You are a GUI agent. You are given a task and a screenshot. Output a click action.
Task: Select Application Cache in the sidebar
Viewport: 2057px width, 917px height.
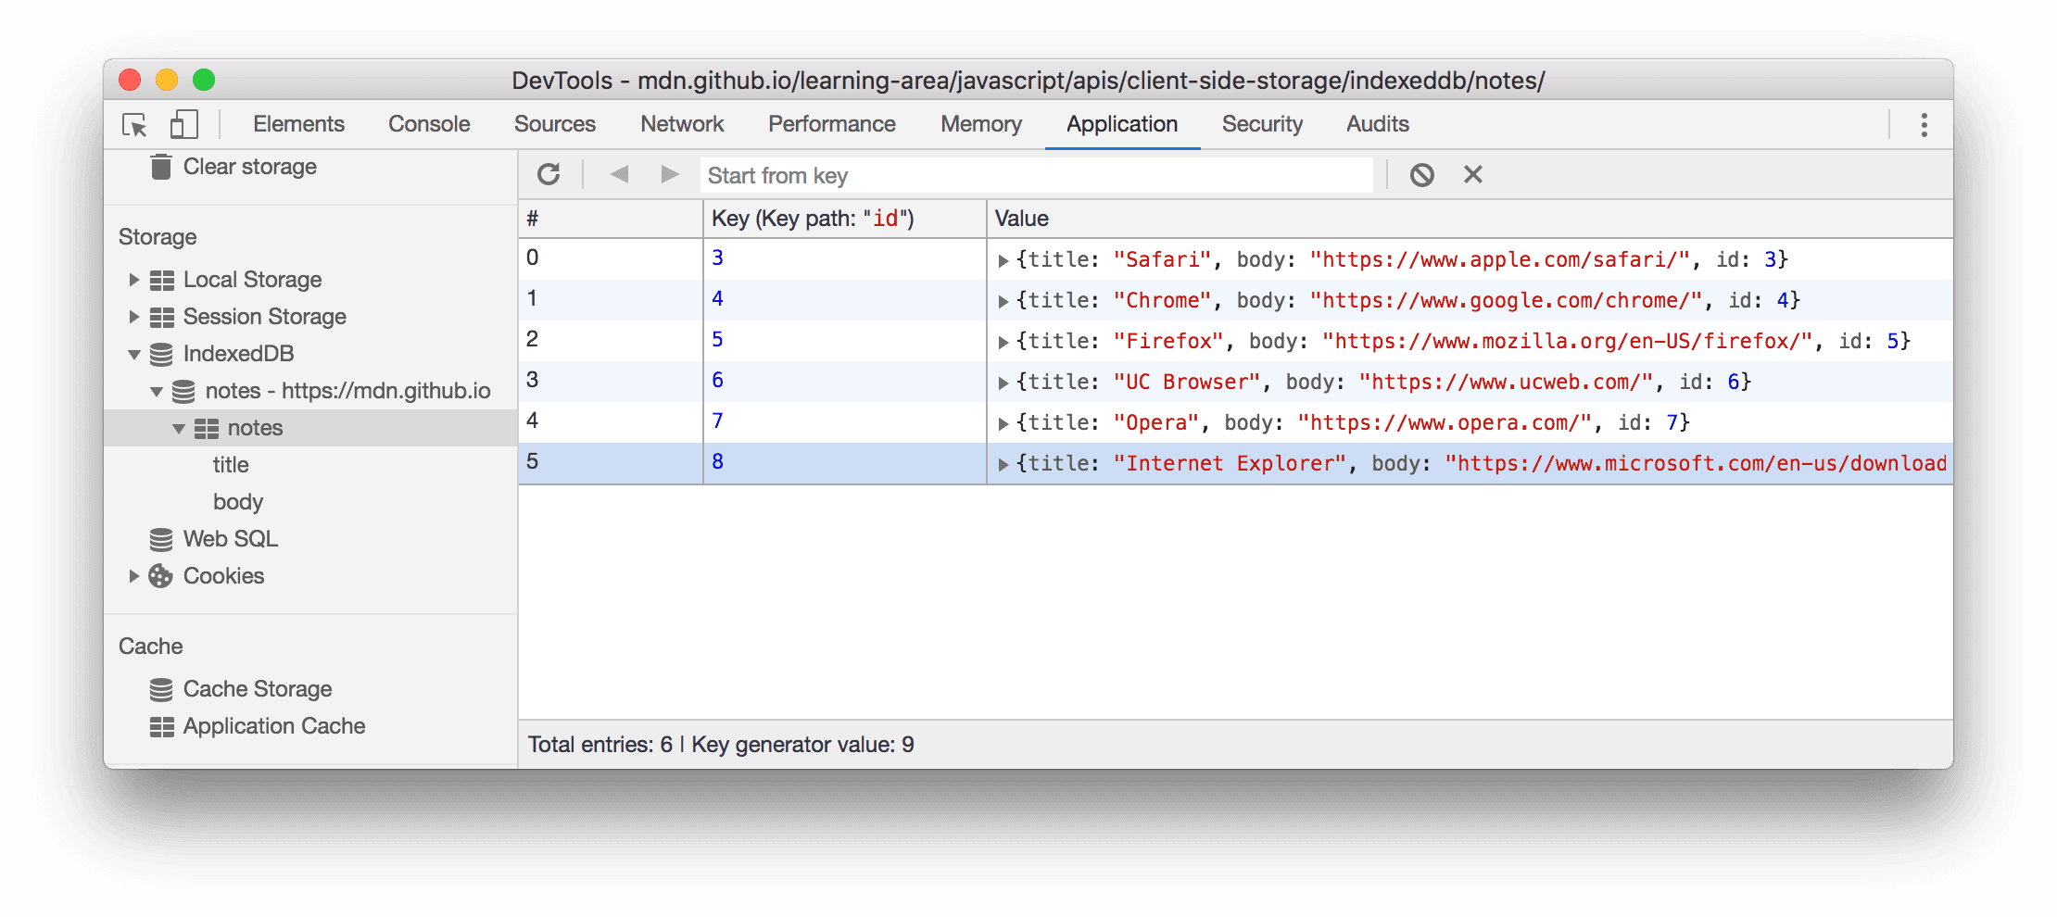coord(274,725)
